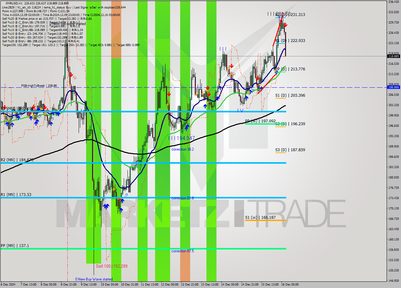Click the 'S3 (D) | 187.859' daily support label
The width and height of the screenshot is (401, 288).
[290, 150]
